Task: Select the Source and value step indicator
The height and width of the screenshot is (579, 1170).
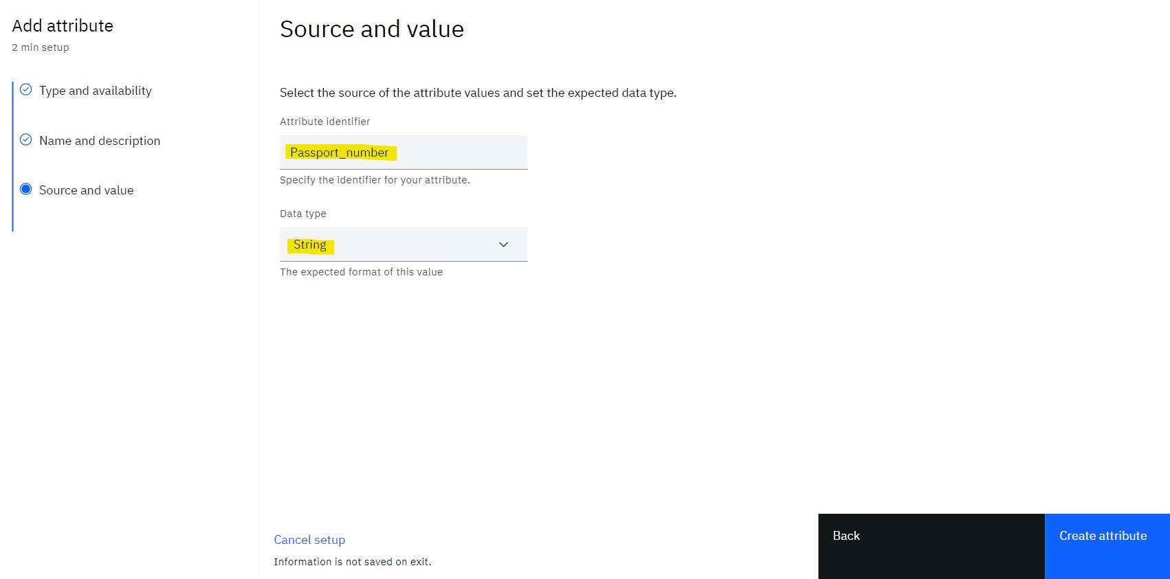Action: pyautogui.click(x=26, y=190)
